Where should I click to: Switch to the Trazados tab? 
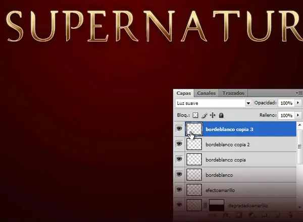(x=233, y=93)
